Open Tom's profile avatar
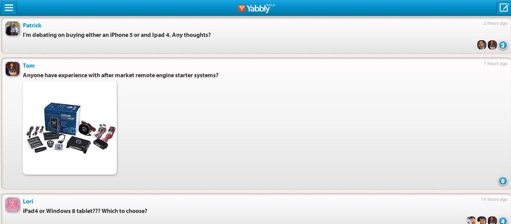The image size is (511, 224). pos(13,69)
